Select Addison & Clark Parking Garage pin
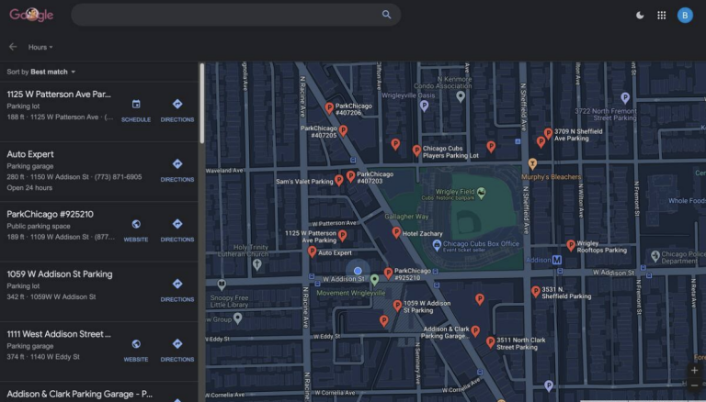 [475, 331]
